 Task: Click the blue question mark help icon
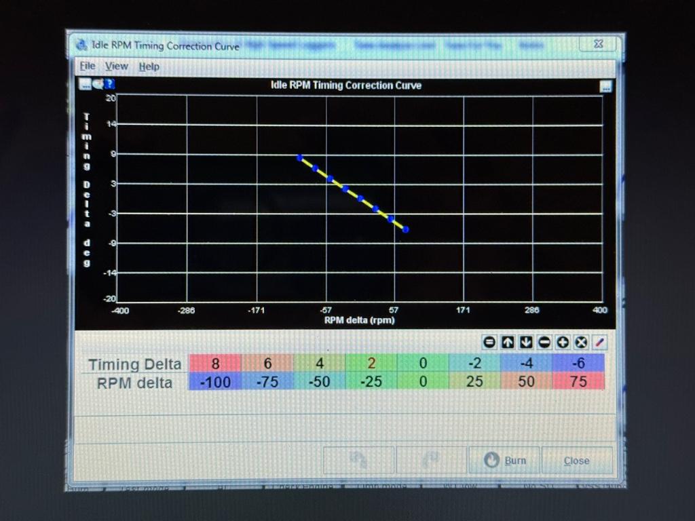point(109,84)
